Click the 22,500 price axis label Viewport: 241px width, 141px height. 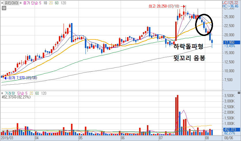[x=229, y=26]
